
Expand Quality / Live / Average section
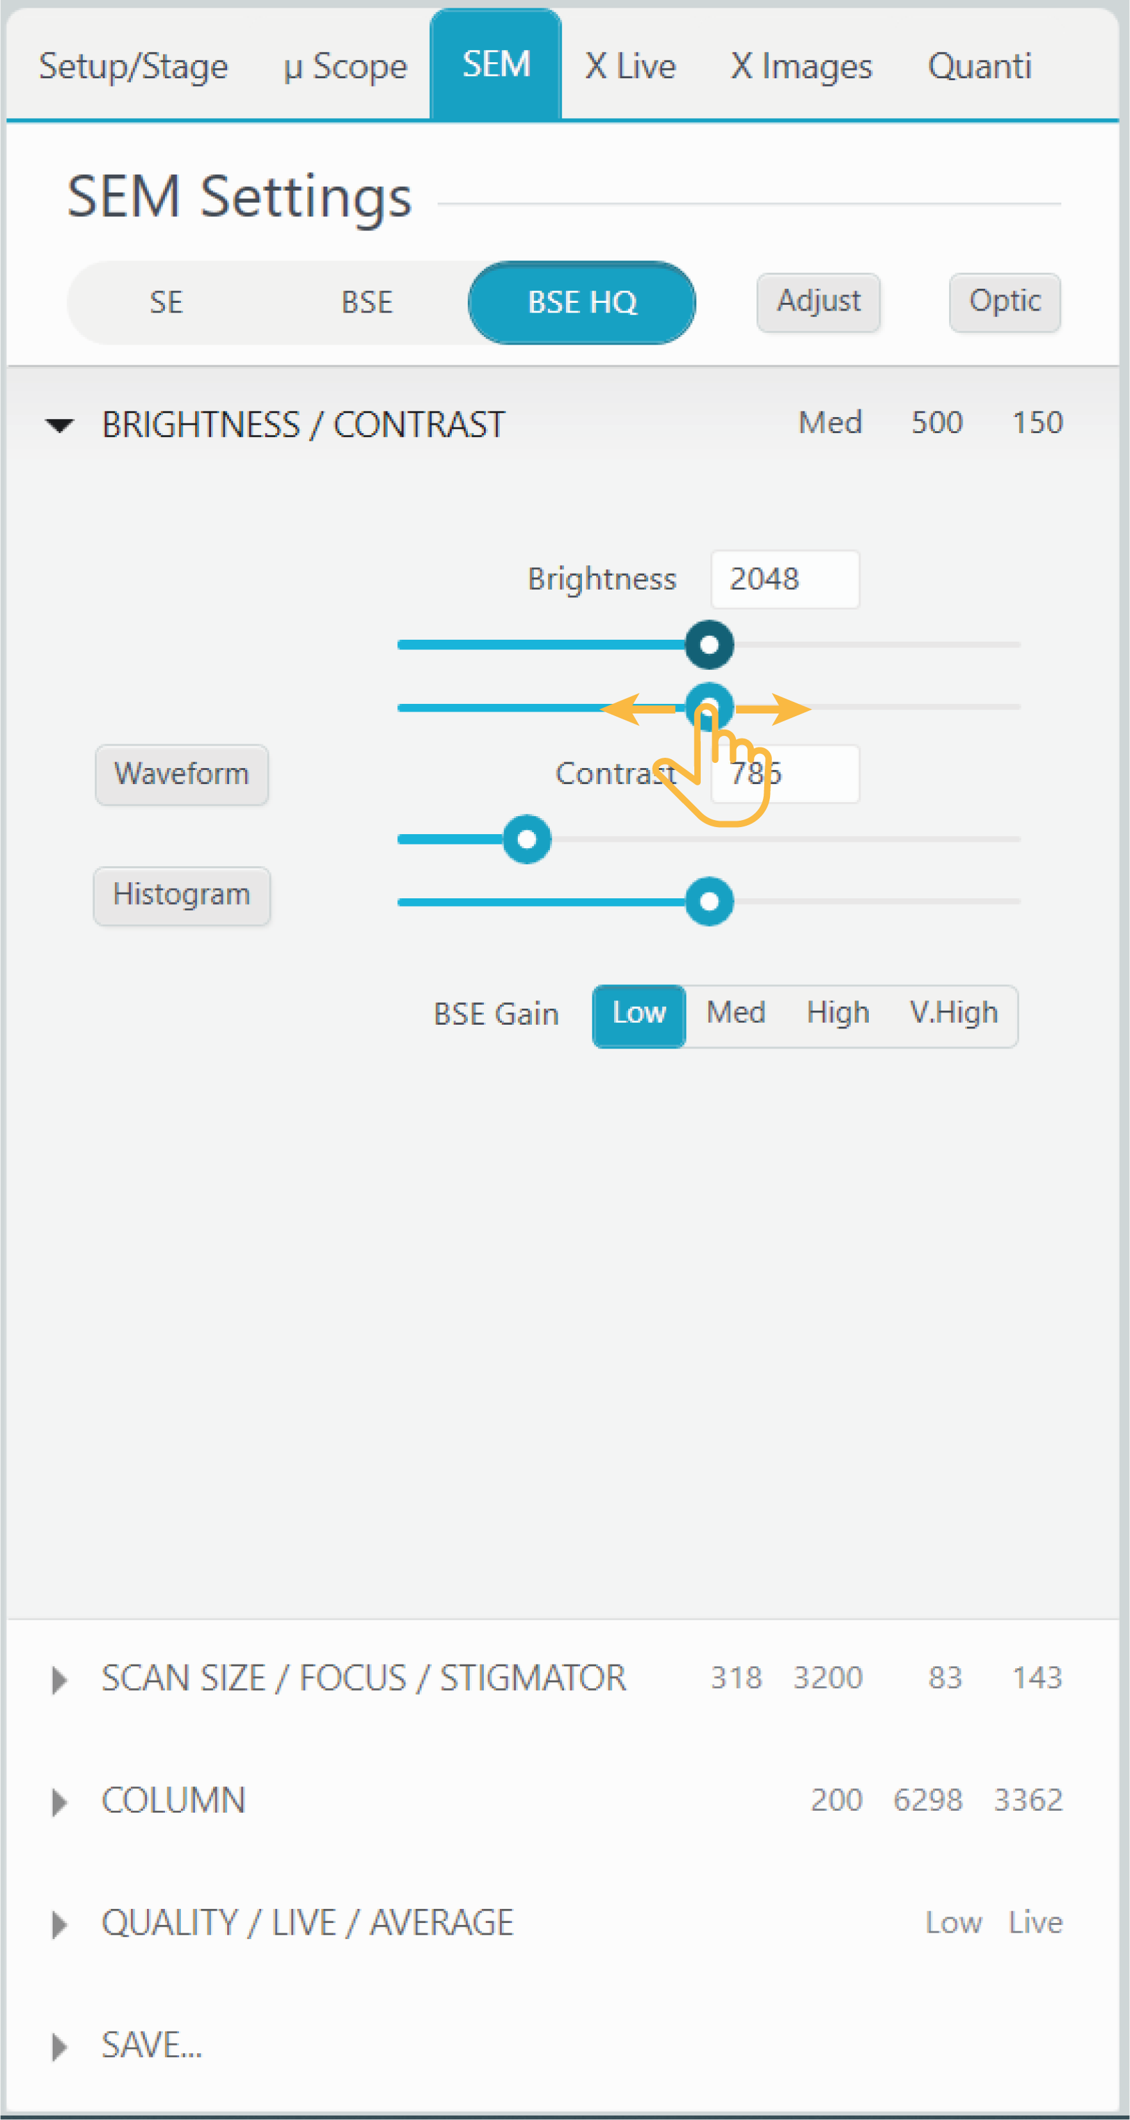59,1924
